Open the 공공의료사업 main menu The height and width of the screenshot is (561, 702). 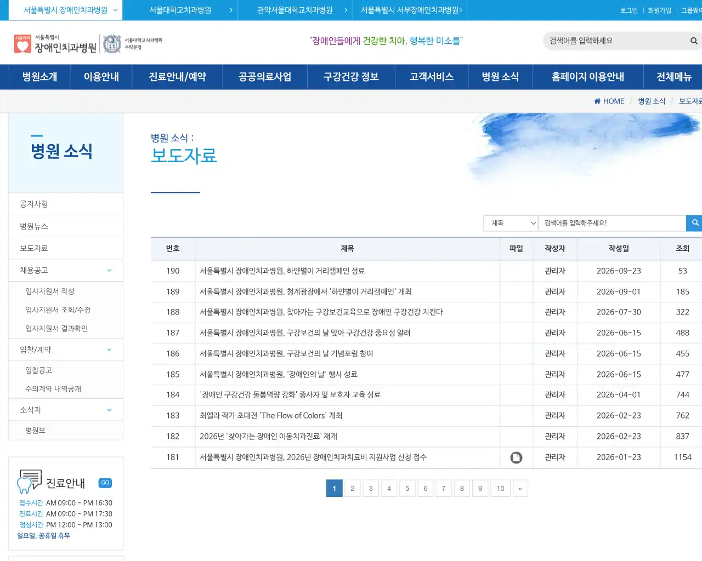point(265,77)
